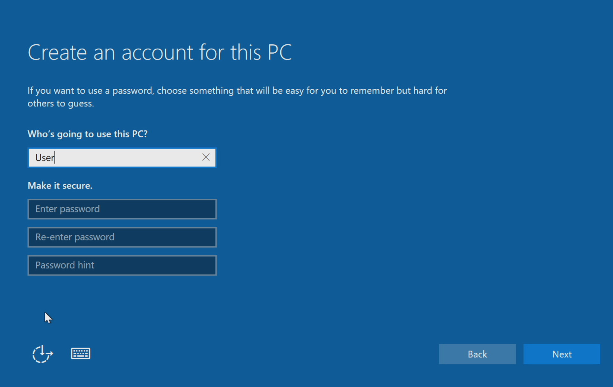Viewport: 613px width, 387px height.
Task: Go back with the Back button
Action: (x=477, y=354)
